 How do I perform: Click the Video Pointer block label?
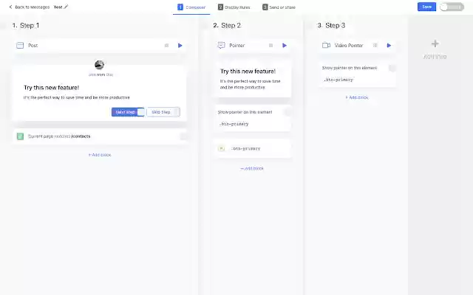pyautogui.click(x=349, y=46)
